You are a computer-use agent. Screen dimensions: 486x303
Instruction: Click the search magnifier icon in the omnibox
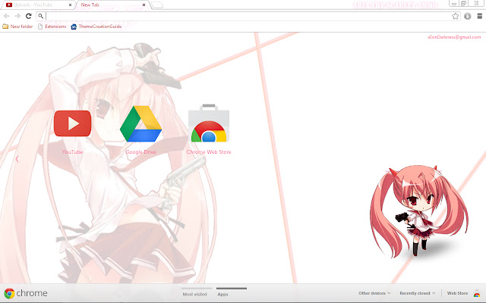(40, 16)
